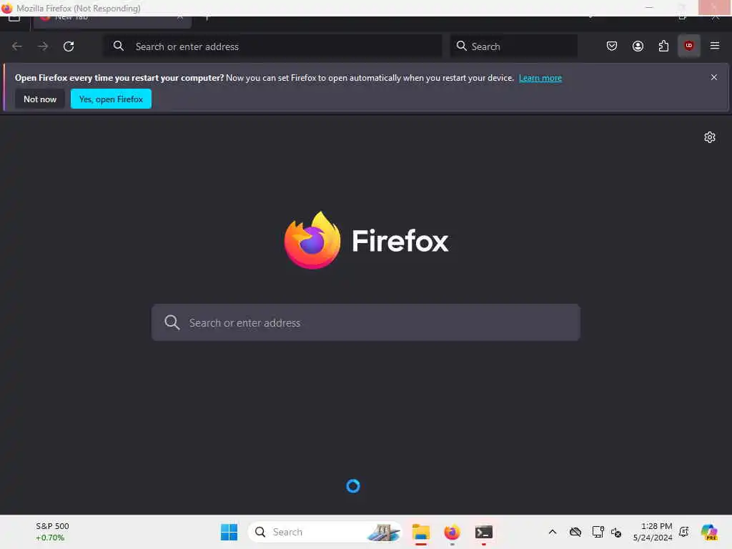Image resolution: width=732 pixels, height=549 pixels.
Task: Click the Forward navigation arrow
Action: [x=43, y=46]
